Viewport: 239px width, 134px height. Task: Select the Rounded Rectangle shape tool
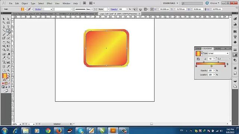point(8,31)
